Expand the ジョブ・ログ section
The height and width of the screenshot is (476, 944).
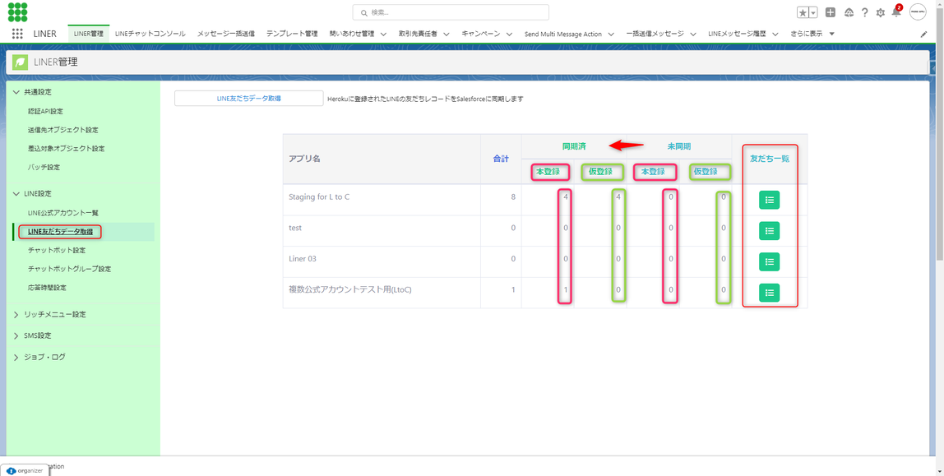tap(16, 357)
